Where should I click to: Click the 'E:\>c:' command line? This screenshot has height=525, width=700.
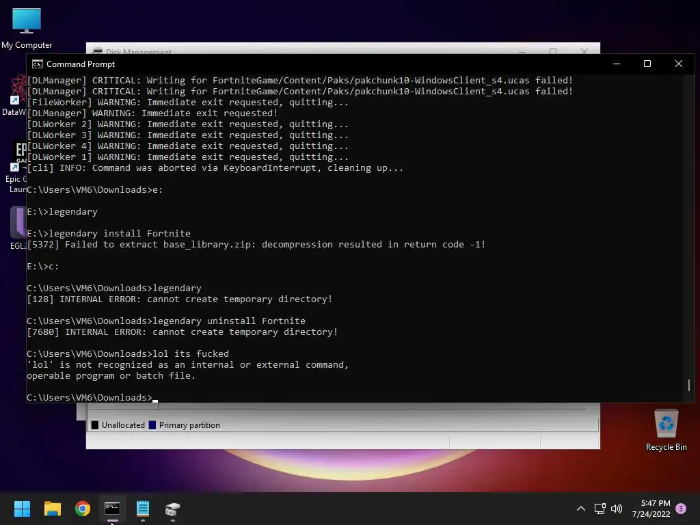click(x=43, y=267)
